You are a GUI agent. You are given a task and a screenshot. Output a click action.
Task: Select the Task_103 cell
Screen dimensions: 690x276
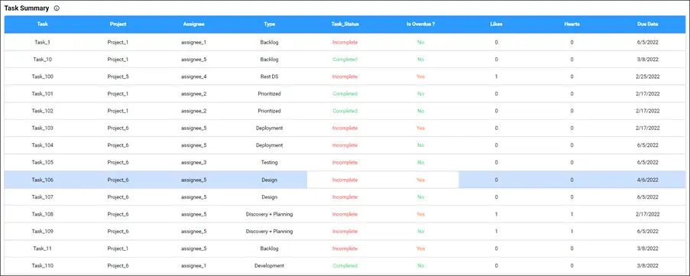click(x=43, y=128)
